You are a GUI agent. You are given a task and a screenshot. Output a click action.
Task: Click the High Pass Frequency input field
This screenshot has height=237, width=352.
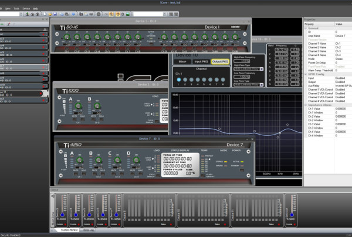point(242,61)
